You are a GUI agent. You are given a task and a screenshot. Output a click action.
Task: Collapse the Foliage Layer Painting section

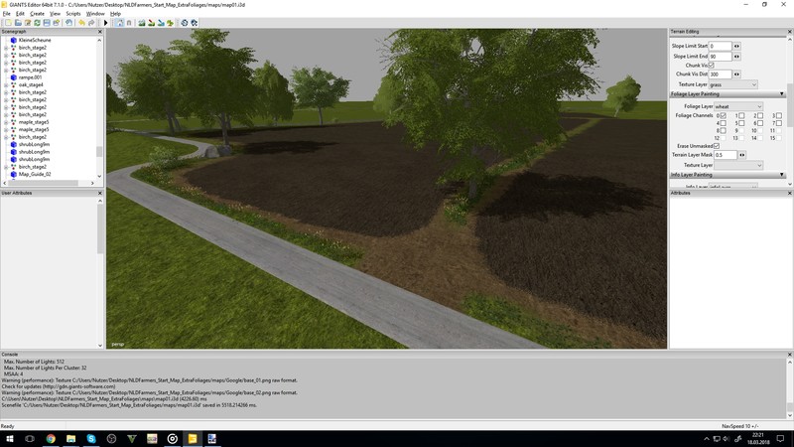click(x=782, y=94)
